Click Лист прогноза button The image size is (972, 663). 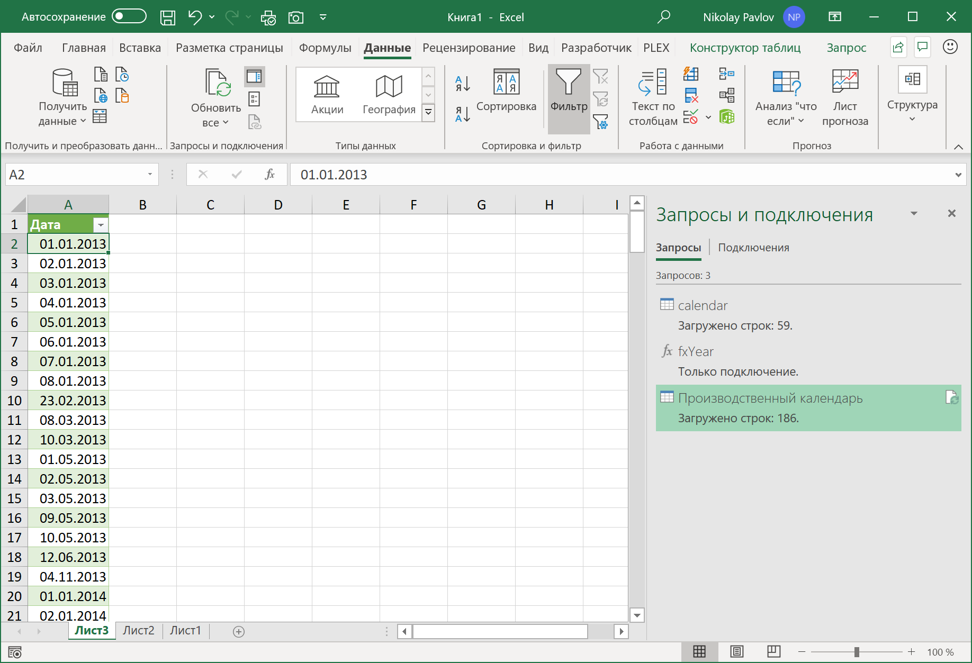click(845, 98)
